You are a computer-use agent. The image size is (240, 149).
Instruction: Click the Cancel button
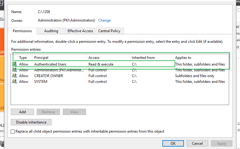point(197,144)
